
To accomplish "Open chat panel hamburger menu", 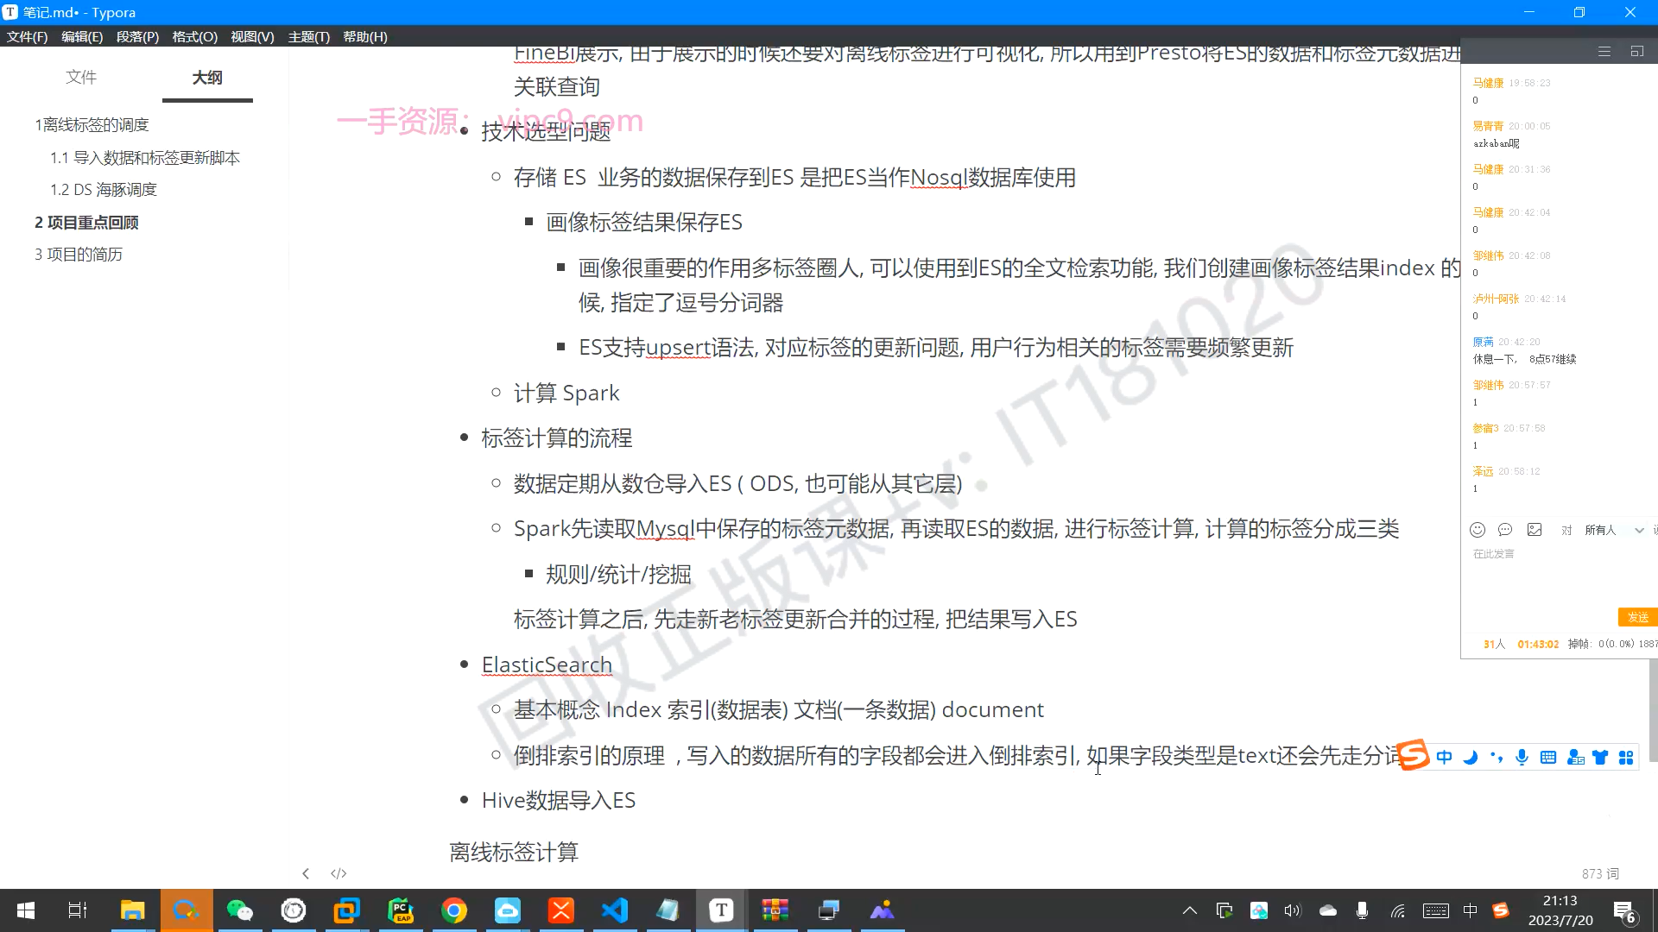I will [1604, 52].
